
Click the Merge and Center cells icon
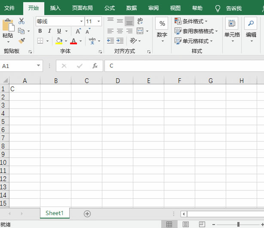(140, 31)
